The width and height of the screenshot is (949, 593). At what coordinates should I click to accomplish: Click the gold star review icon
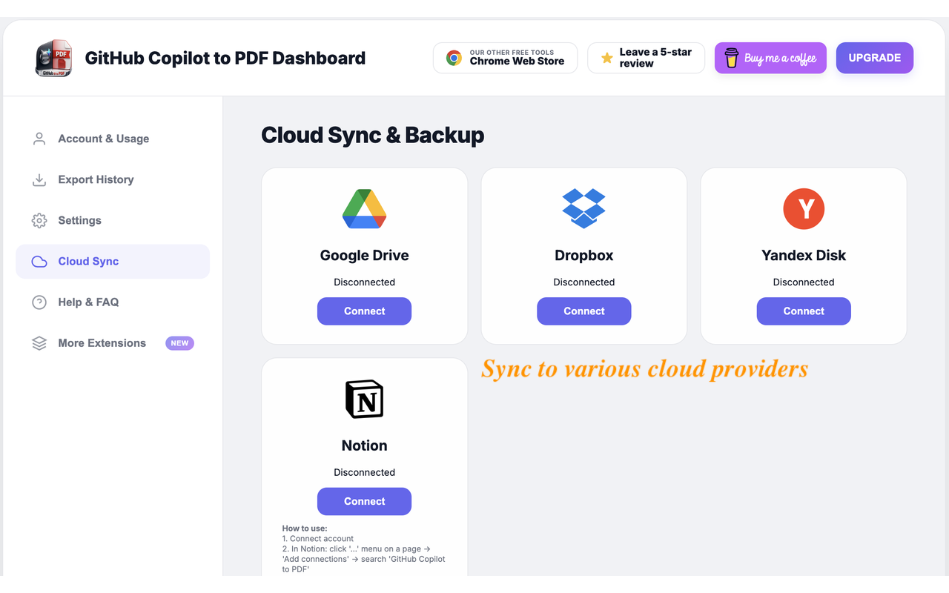[x=606, y=58]
